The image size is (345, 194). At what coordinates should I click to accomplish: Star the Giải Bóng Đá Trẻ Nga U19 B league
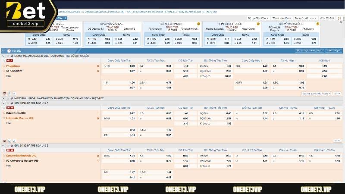click(8, 145)
